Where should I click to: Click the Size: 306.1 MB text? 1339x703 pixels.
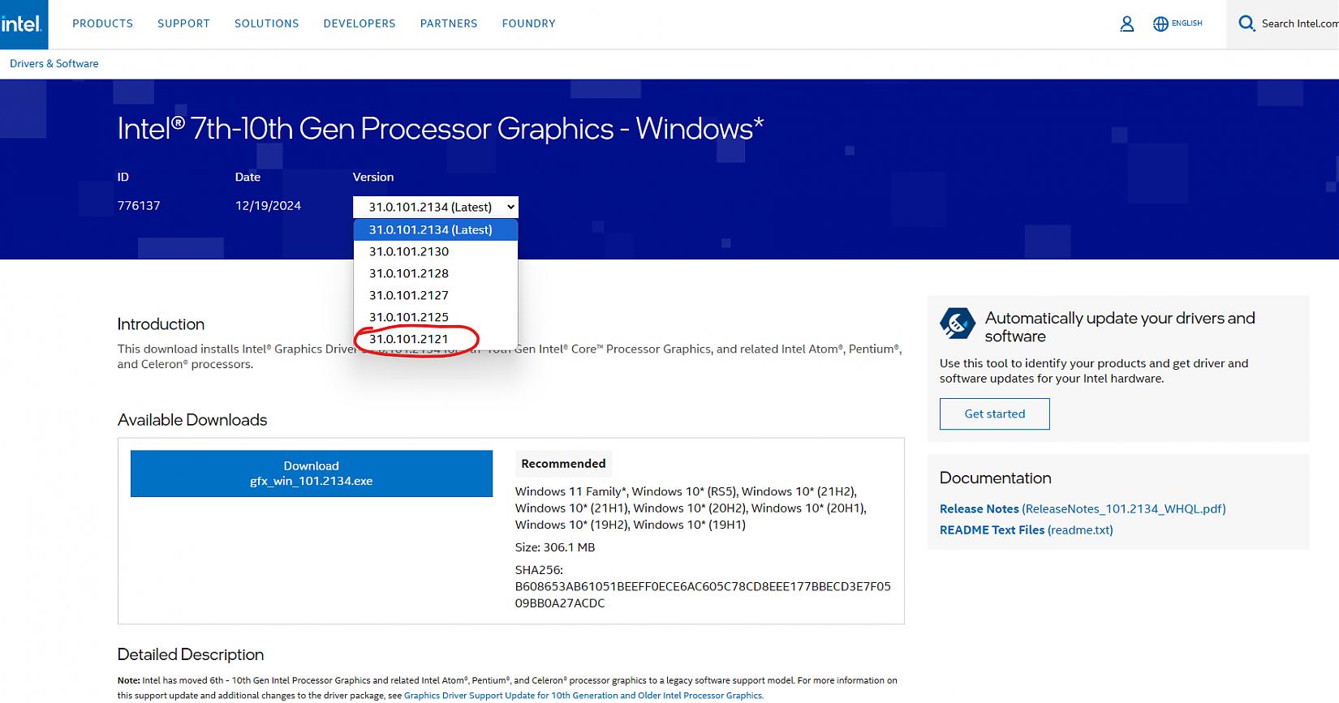[x=555, y=547]
